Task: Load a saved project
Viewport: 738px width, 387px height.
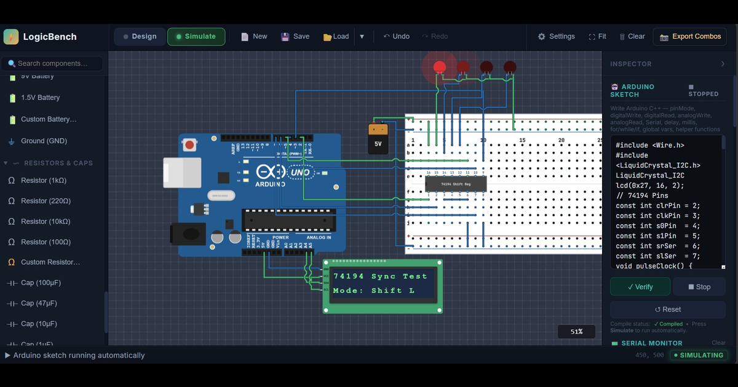Action: coord(336,36)
